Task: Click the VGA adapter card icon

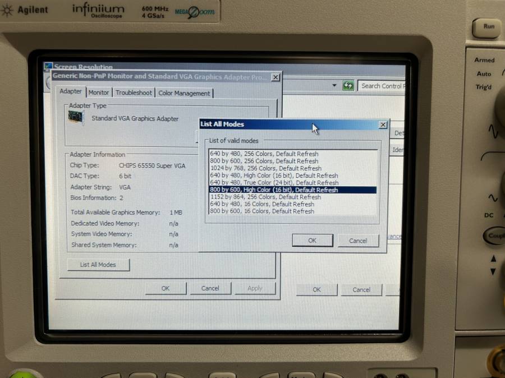Action: 76,118
